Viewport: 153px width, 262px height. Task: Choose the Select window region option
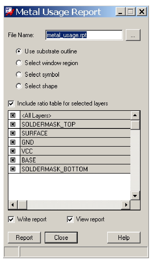[19, 63]
